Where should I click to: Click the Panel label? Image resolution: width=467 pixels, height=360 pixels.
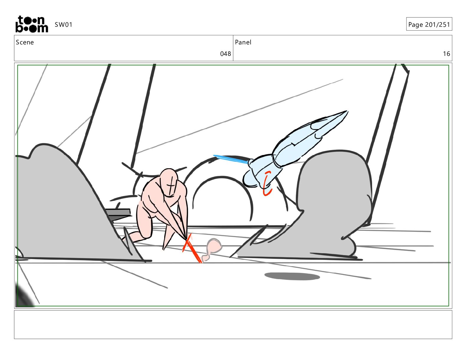point(243,42)
